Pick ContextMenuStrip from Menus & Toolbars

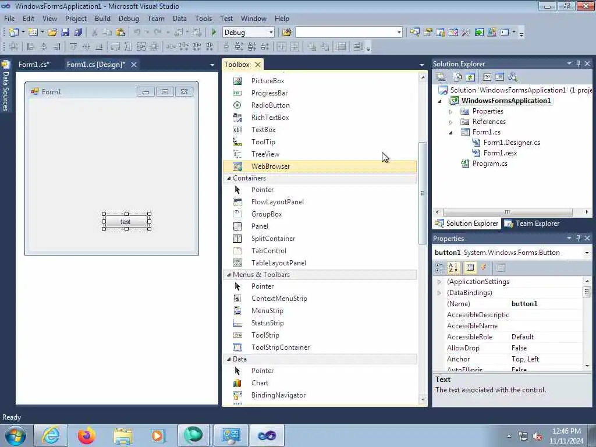coord(279,299)
